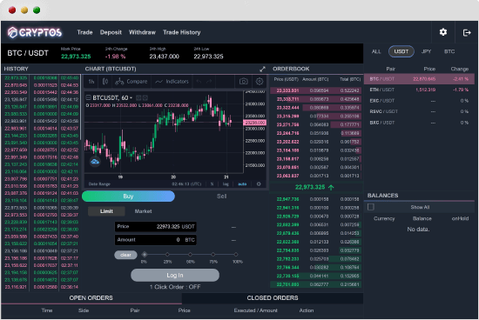
Task: Open the BTCUSDT, 60 interval dropdown arrow
Action: click(x=131, y=98)
